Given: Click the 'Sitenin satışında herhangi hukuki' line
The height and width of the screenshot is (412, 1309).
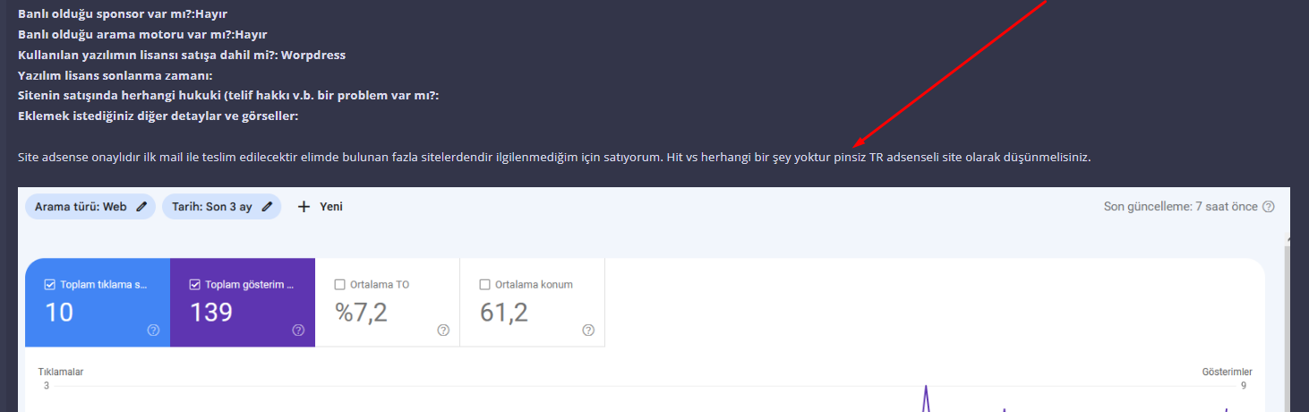Looking at the screenshot, I should click(228, 96).
